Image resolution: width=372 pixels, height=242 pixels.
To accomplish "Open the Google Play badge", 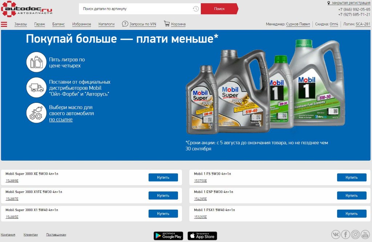I will (168, 236).
